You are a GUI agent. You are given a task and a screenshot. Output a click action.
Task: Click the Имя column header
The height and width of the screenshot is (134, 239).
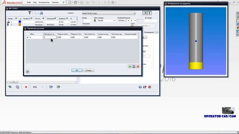click(36, 34)
